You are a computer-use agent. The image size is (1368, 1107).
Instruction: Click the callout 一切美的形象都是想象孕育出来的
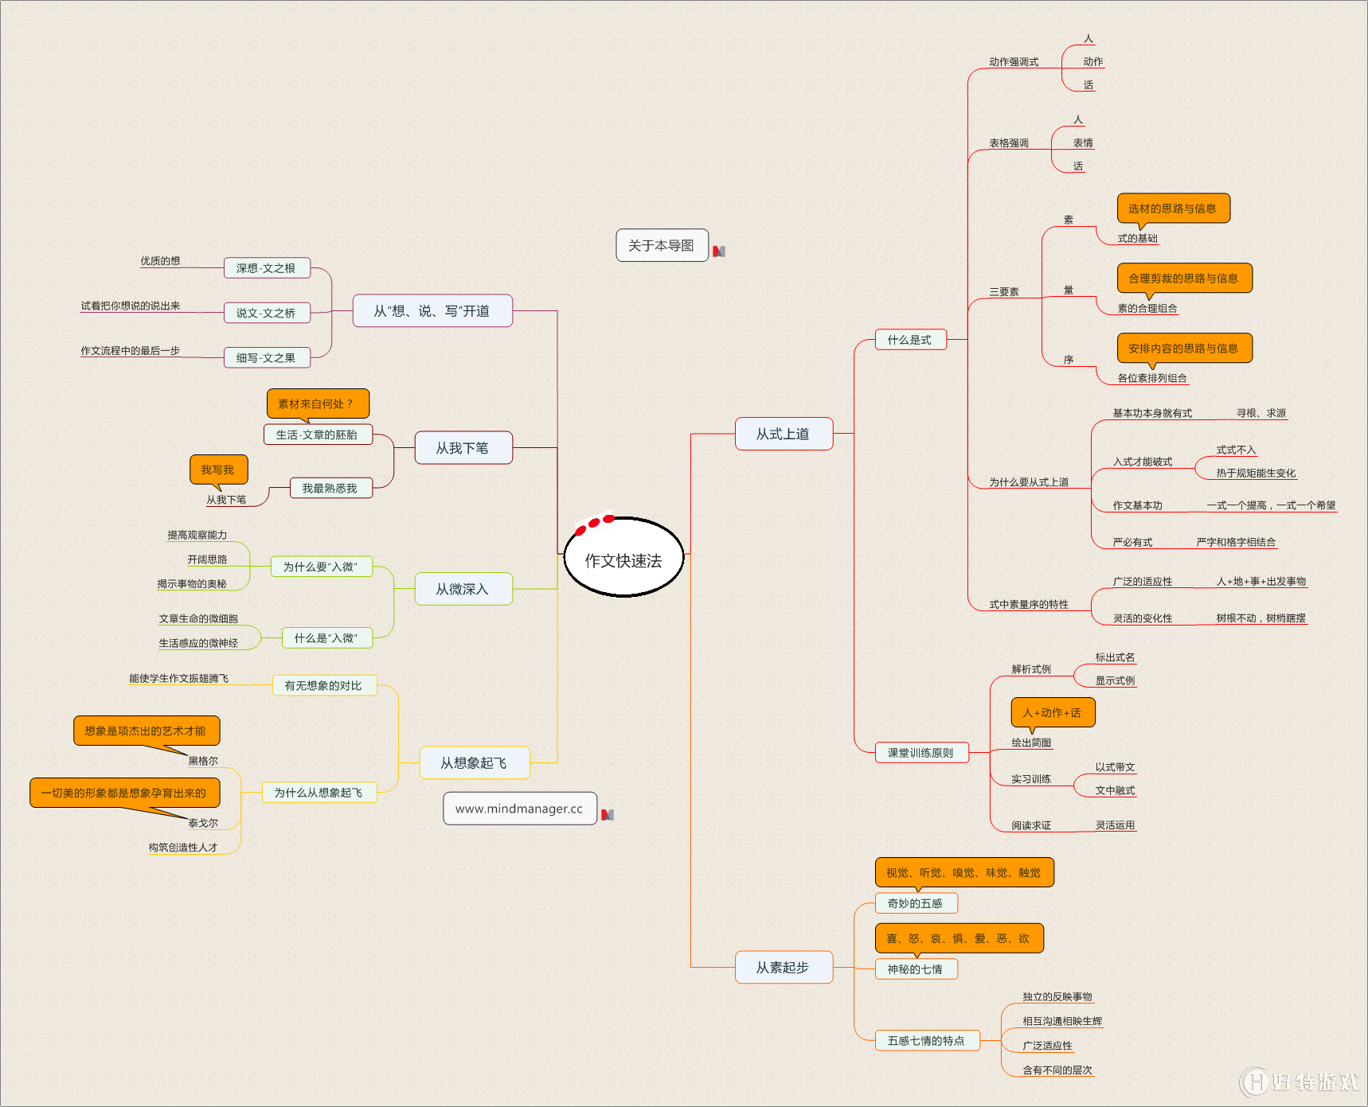[x=125, y=793]
